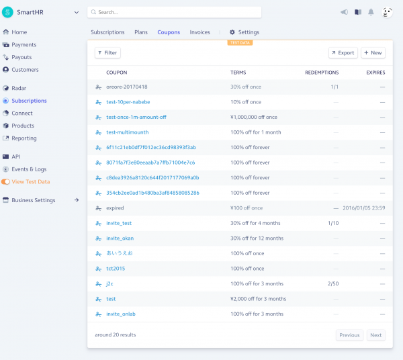Open the user profile avatar
403x360 pixels.
[387, 12]
